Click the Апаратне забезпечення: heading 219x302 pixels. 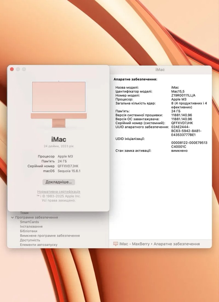135,79
